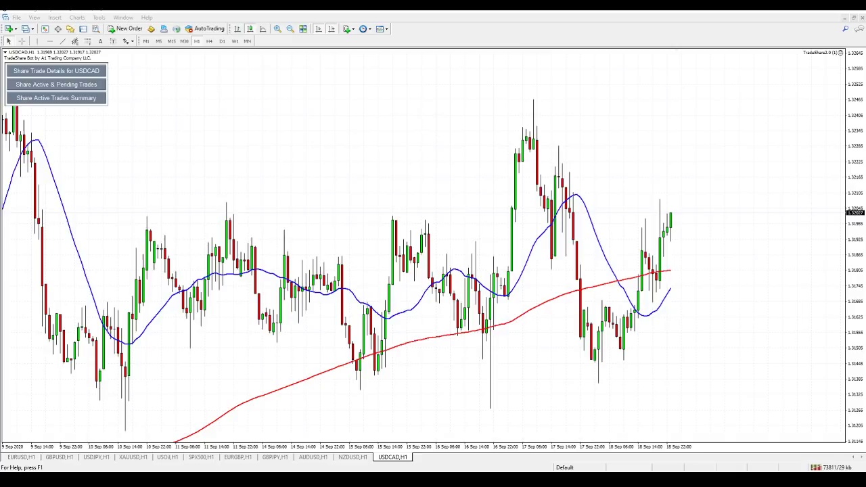Switch chart to bar chart icon

pyautogui.click(x=237, y=29)
